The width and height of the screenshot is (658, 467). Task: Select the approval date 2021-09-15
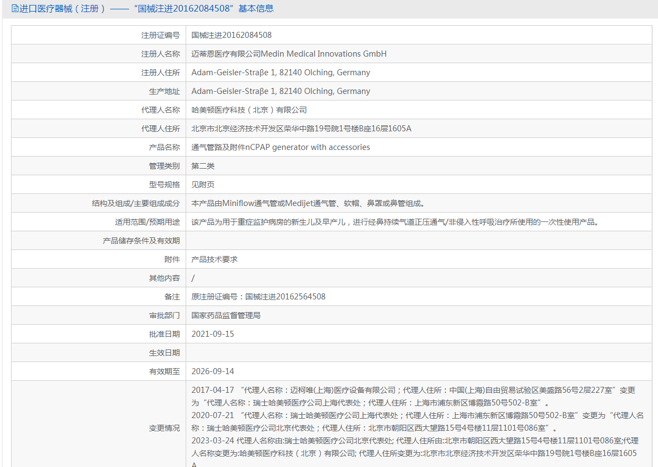(x=213, y=334)
